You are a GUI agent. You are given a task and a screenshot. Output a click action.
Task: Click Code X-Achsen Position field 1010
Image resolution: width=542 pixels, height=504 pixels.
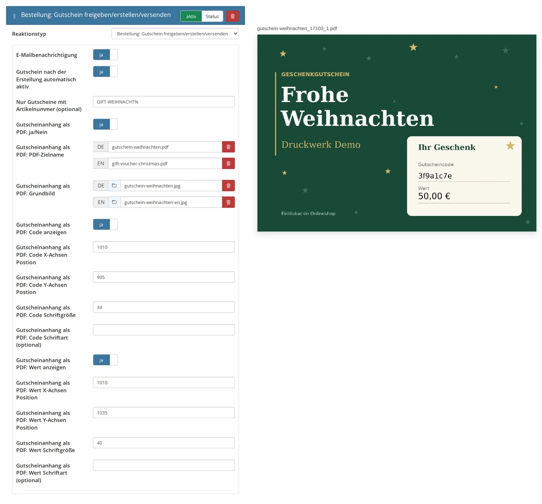[164, 247]
